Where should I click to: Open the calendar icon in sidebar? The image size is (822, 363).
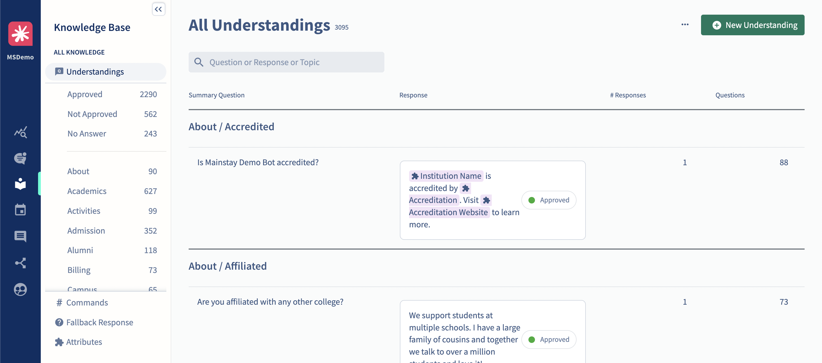tap(20, 210)
